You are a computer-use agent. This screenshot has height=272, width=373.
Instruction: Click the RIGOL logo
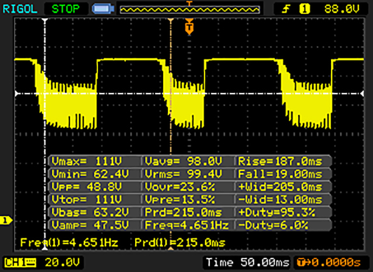(19, 8)
